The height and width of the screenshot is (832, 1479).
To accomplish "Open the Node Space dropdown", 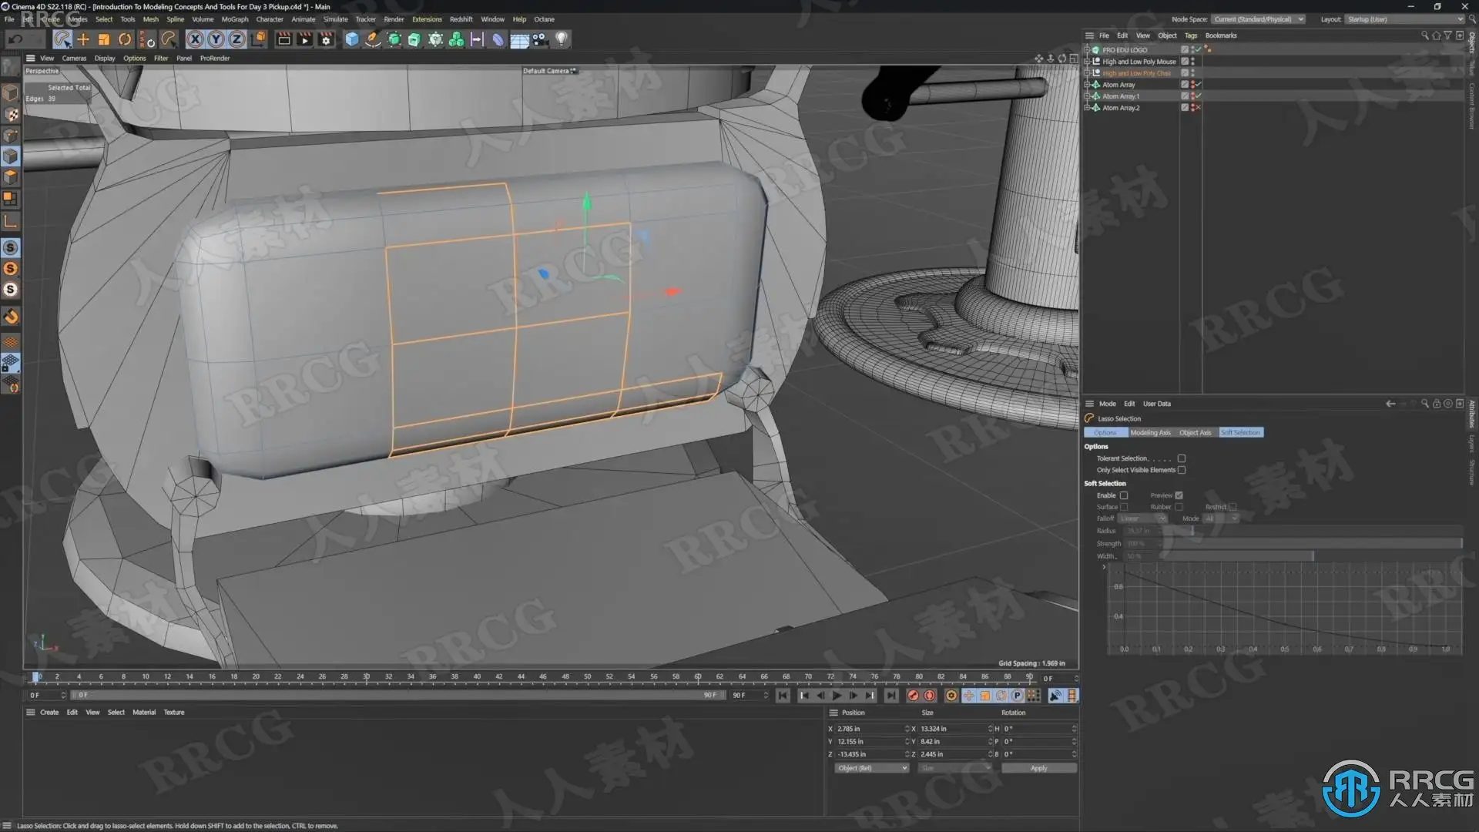I will pos(1258,19).
